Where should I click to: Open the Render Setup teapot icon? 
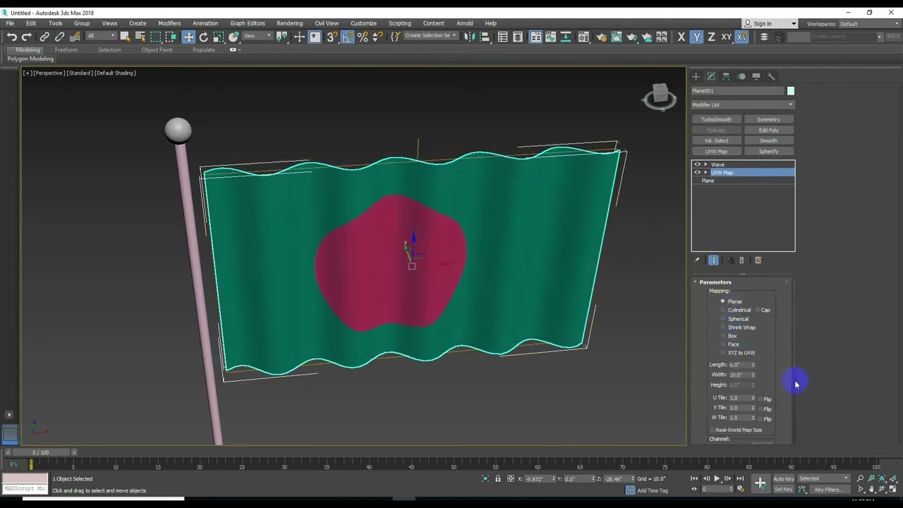point(601,37)
